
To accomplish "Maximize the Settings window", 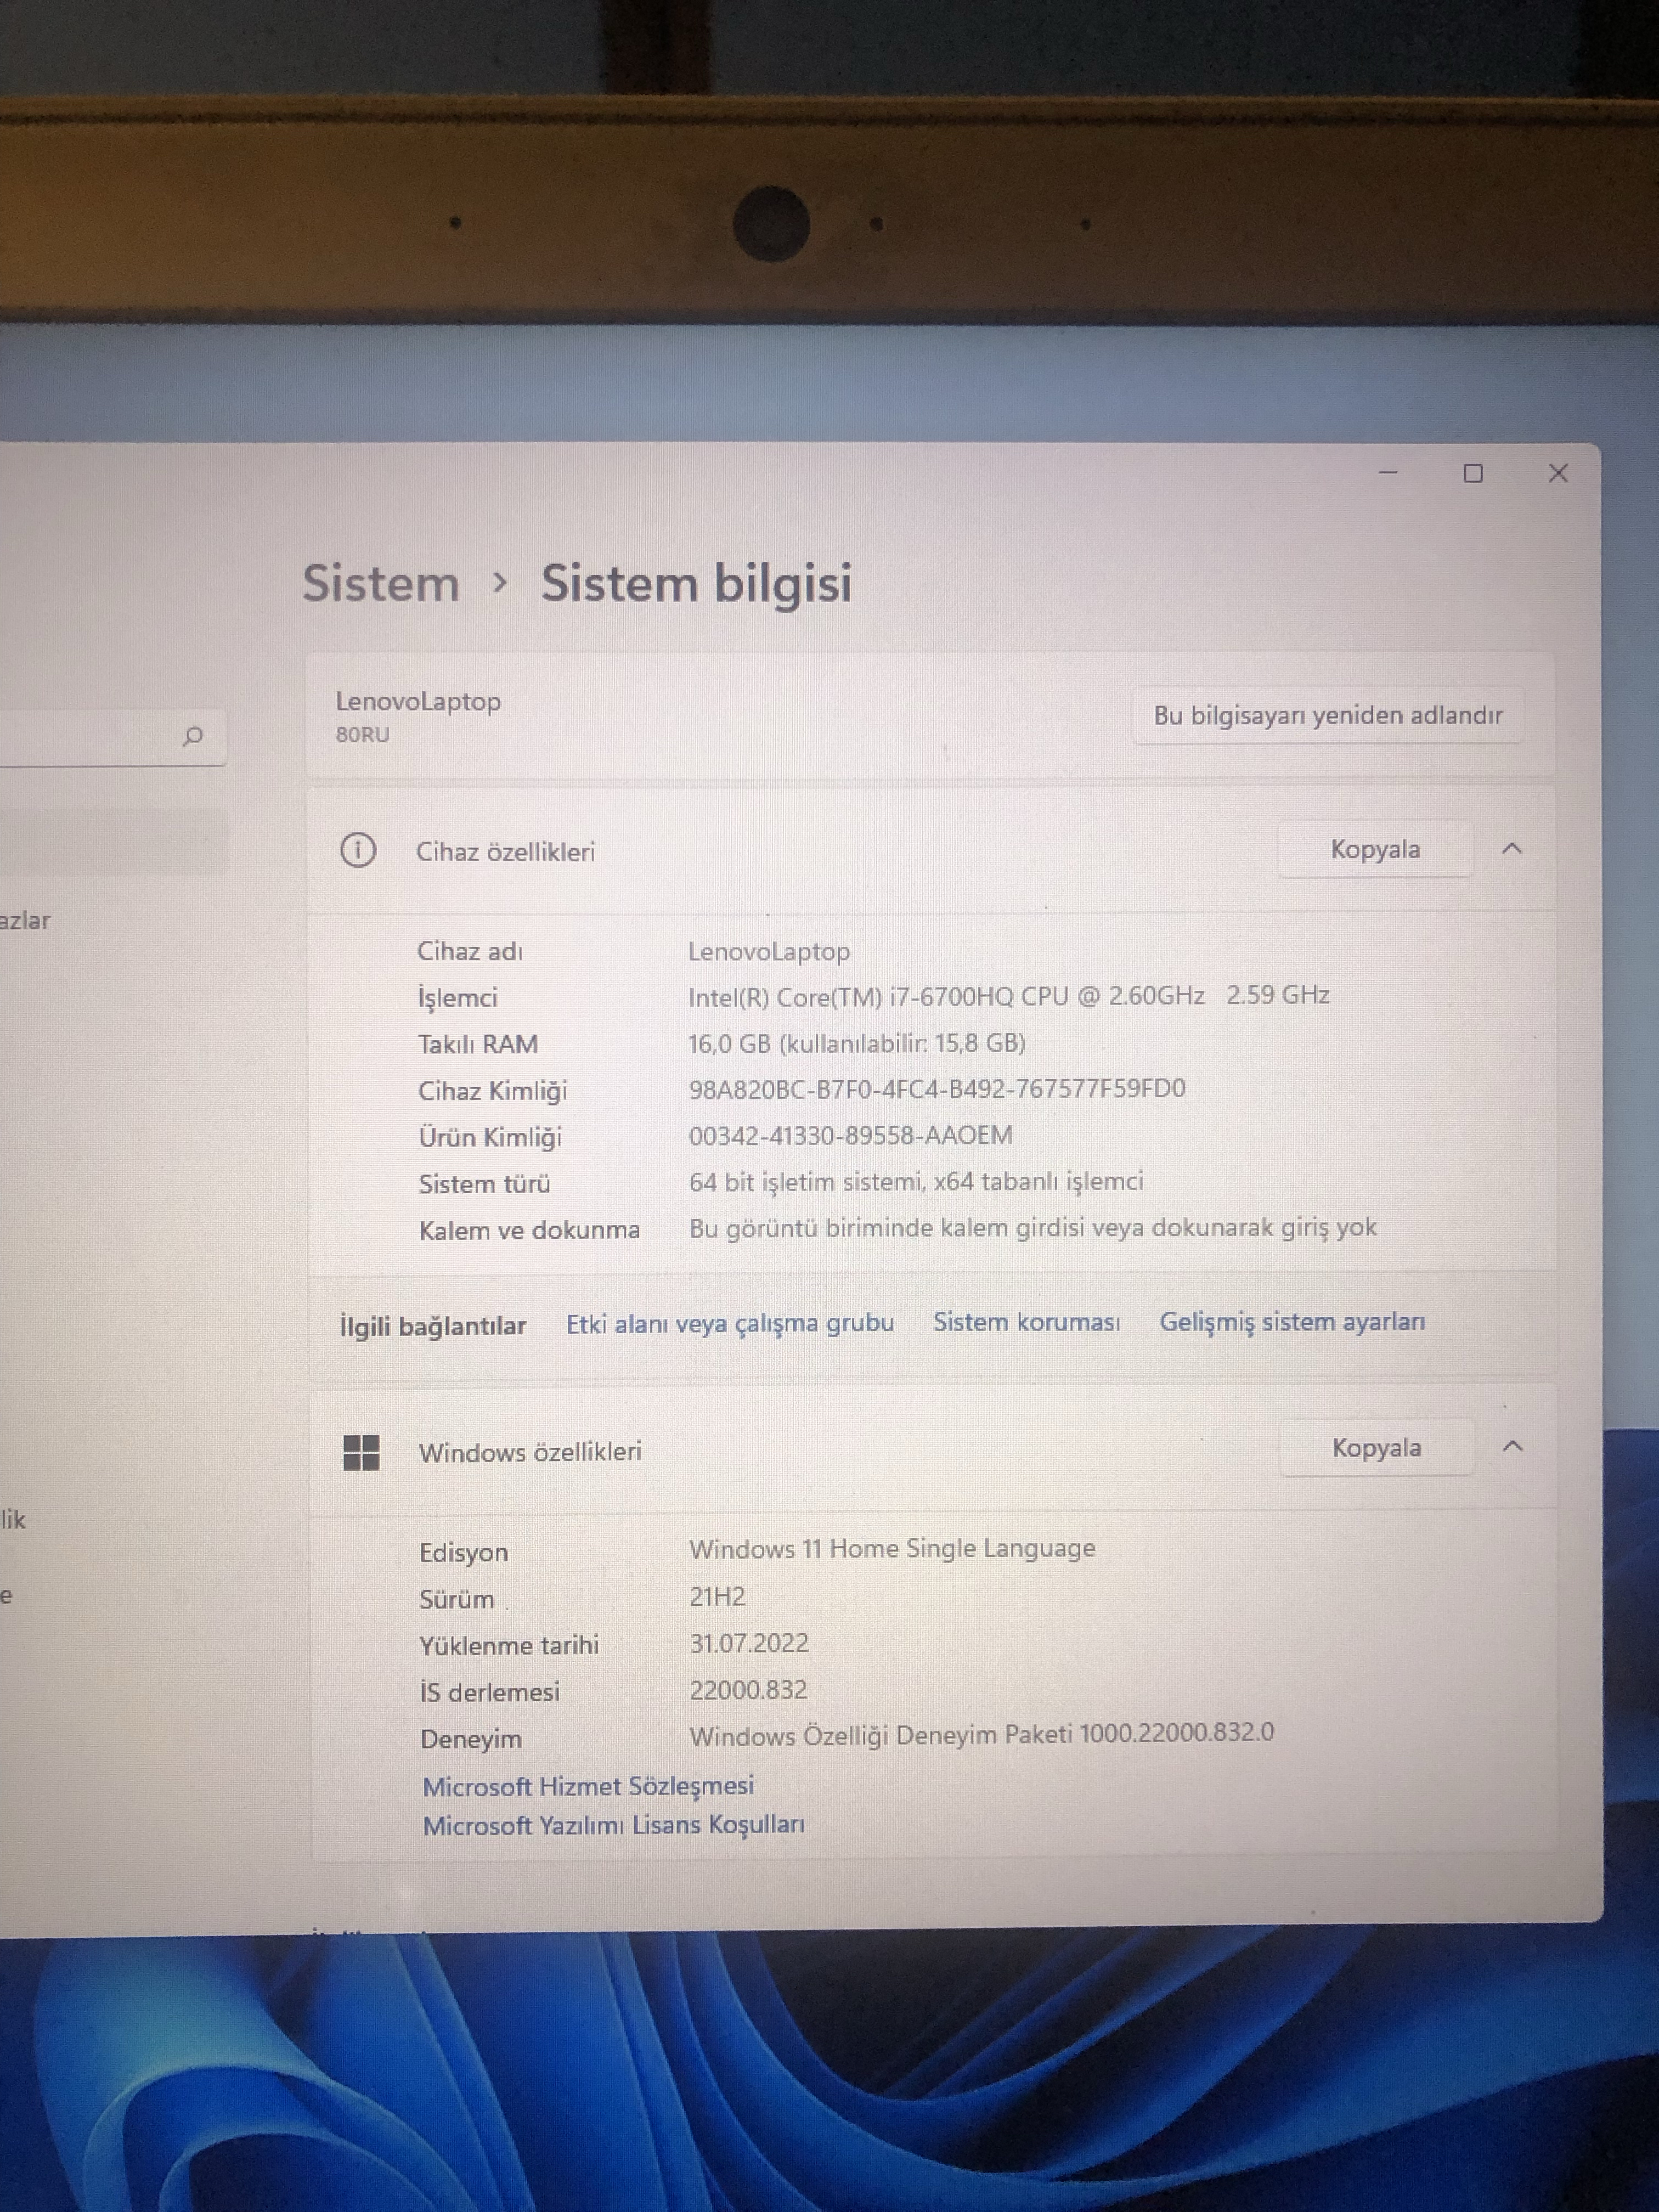I will point(1473,473).
